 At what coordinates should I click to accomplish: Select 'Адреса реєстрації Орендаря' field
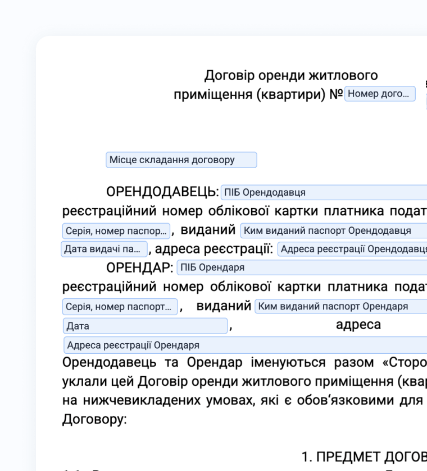point(246,345)
